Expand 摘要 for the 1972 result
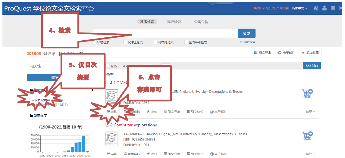 pyautogui.click(x=310, y=112)
